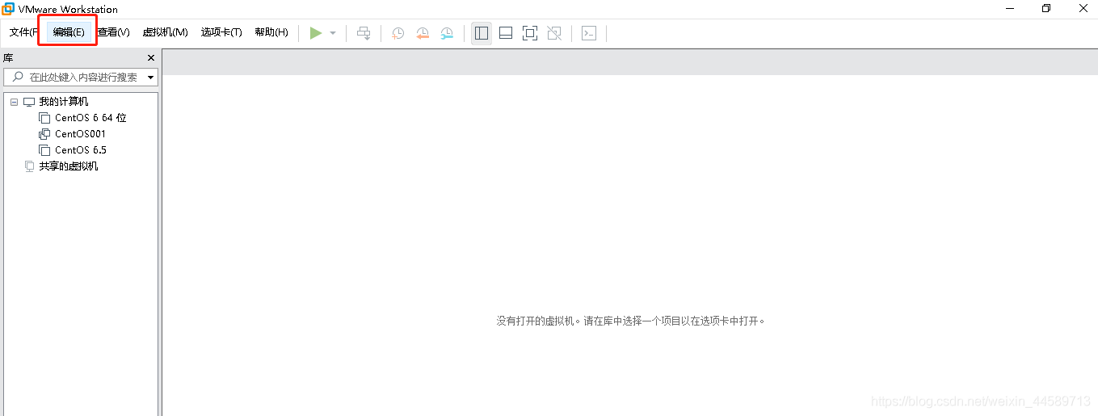Select 我的计算机 in the library tree
The width and height of the screenshot is (1098, 416).
click(64, 102)
